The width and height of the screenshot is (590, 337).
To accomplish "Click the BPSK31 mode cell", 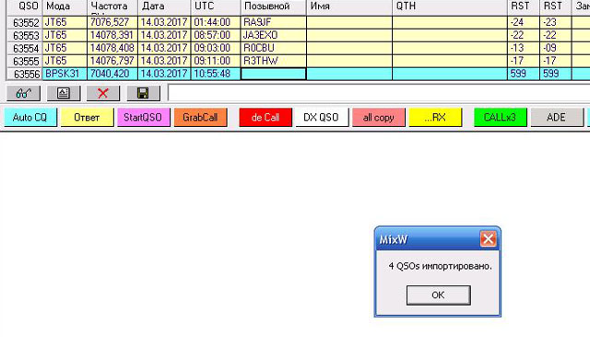I will pyautogui.click(x=65, y=74).
